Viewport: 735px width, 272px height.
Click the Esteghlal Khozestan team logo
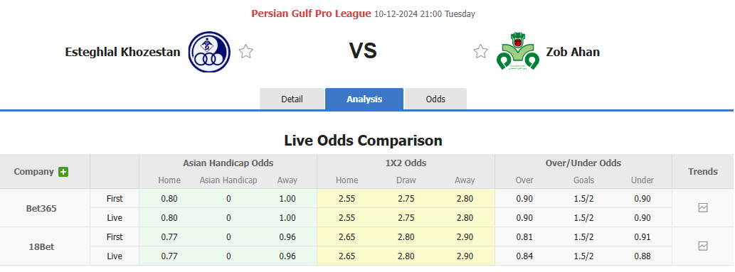tap(209, 52)
